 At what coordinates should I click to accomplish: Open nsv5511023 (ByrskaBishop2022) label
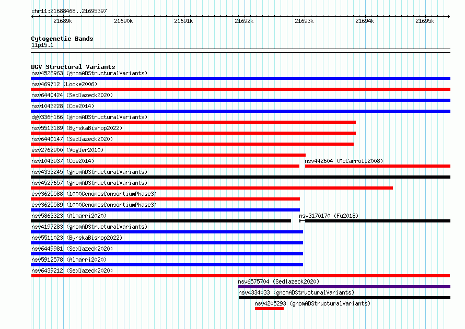77,238
